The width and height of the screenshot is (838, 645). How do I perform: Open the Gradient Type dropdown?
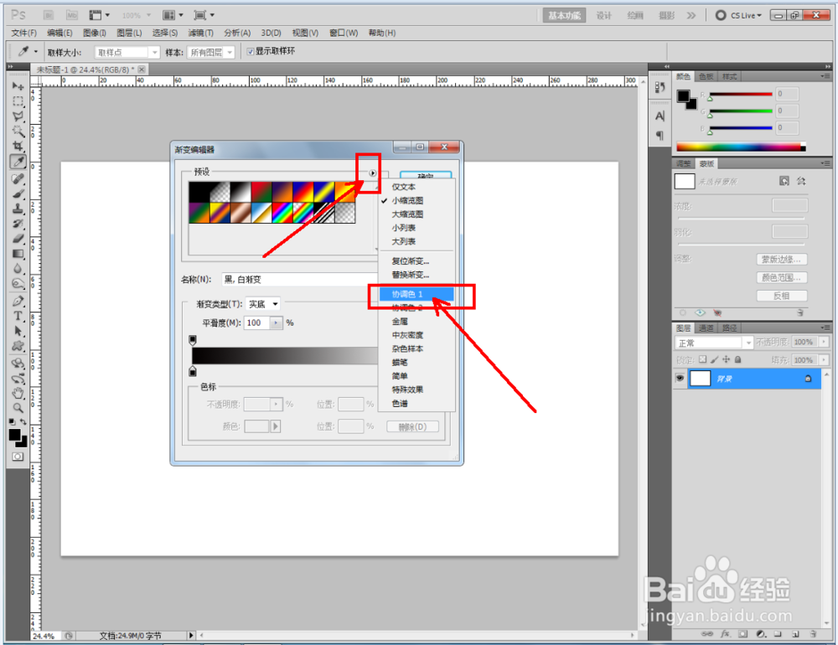[x=262, y=304]
